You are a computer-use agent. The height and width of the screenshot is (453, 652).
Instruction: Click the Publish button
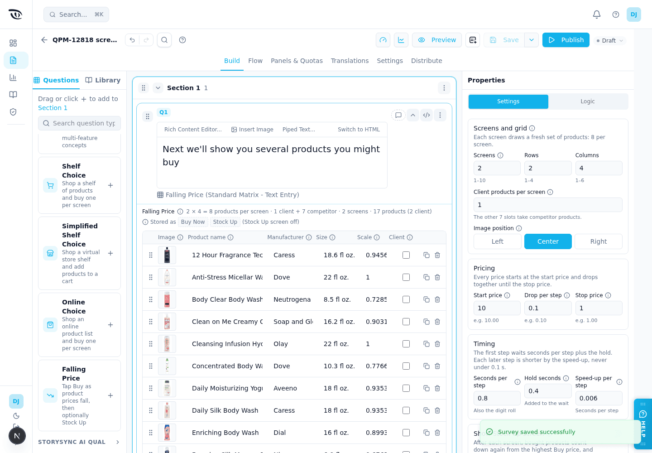(x=566, y=40)
